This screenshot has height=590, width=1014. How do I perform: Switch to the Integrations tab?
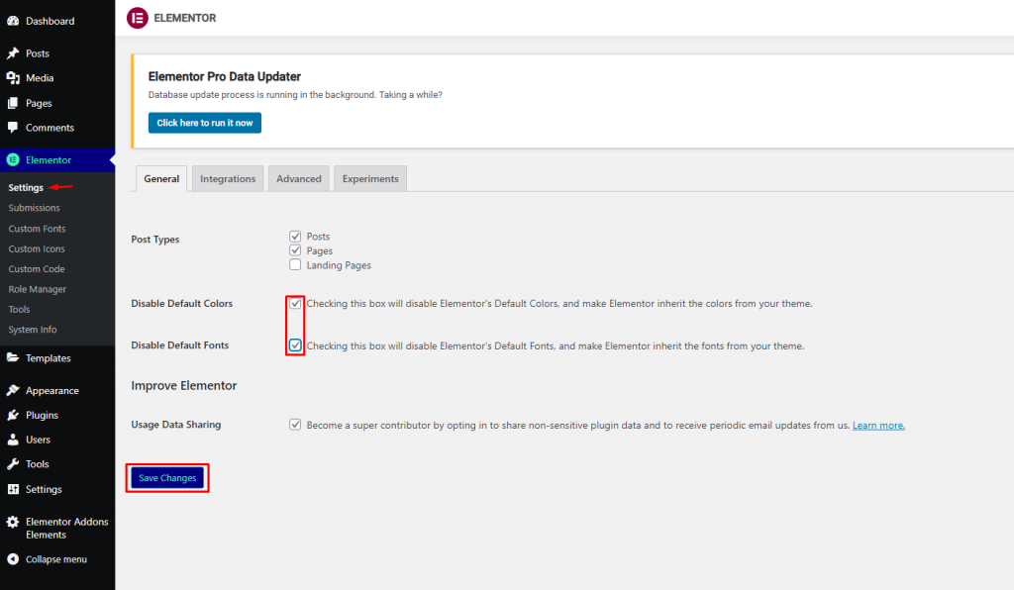pos(228,179)
